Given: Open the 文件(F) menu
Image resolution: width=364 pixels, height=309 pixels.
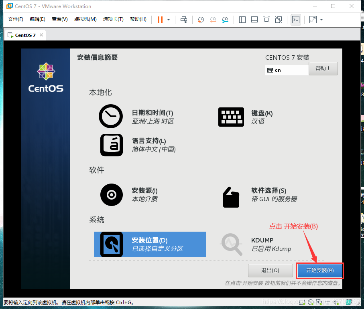Looking at the screenshot, I should click(x=16, y=19).
